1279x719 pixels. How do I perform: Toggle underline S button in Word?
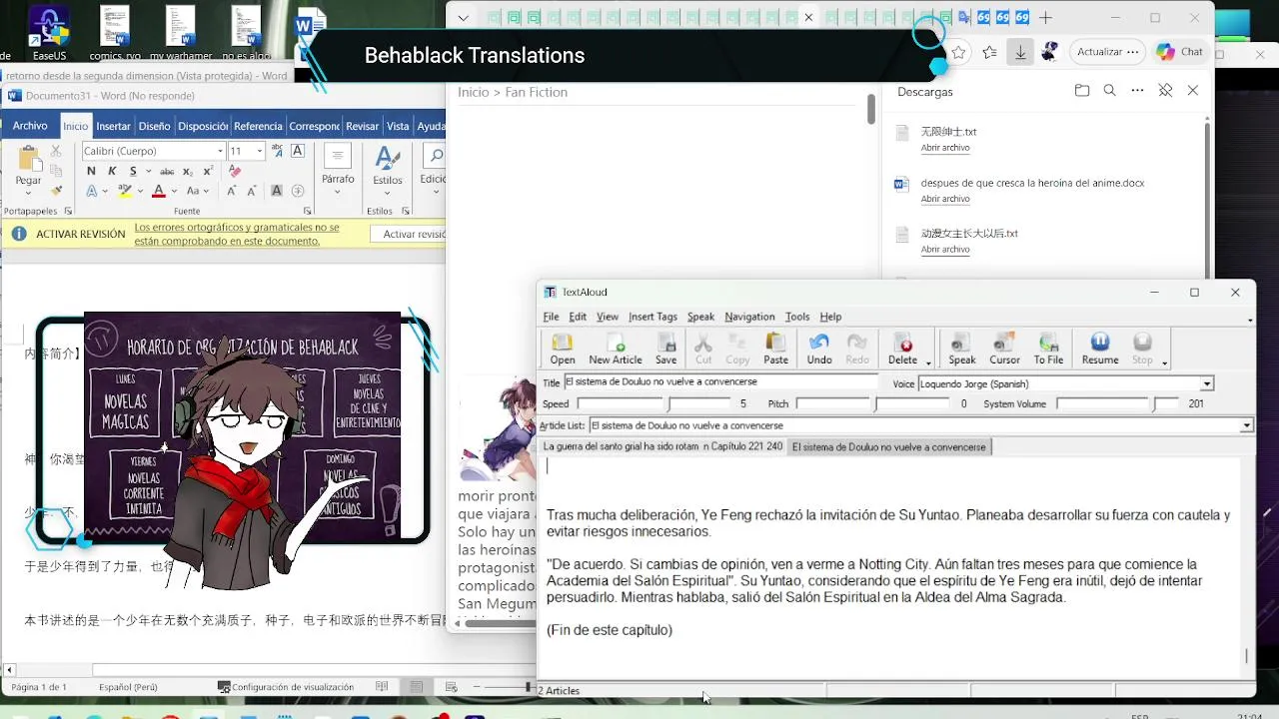(133, 171)
